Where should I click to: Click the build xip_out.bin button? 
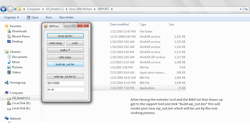click(x=65, y=64)
